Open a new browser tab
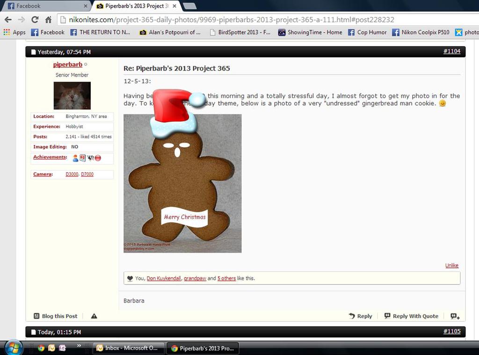 pos(189,6)
